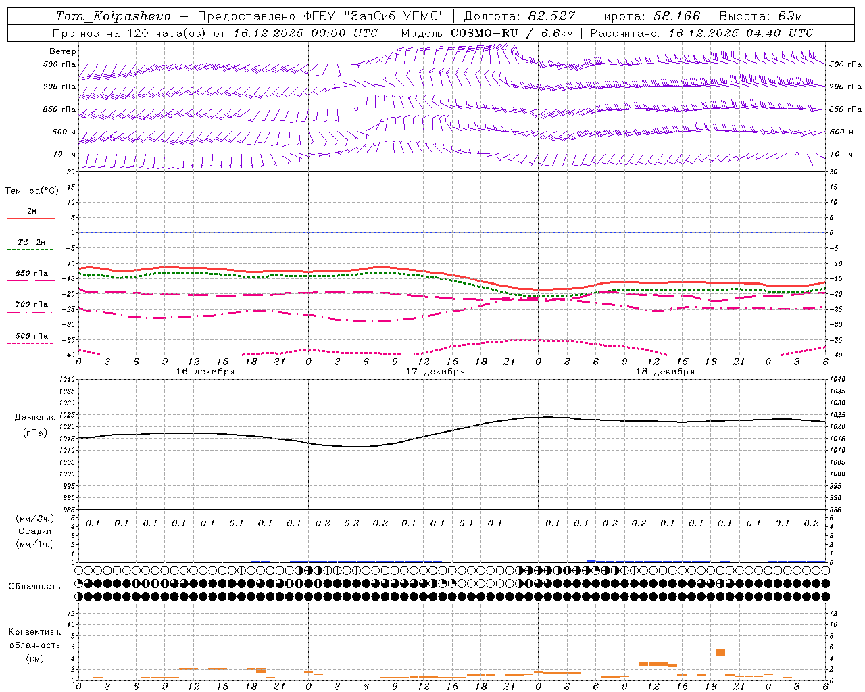
Task: Select the forecast start 16.12.2025 00:00 UTC
Action: pos(305,33)
